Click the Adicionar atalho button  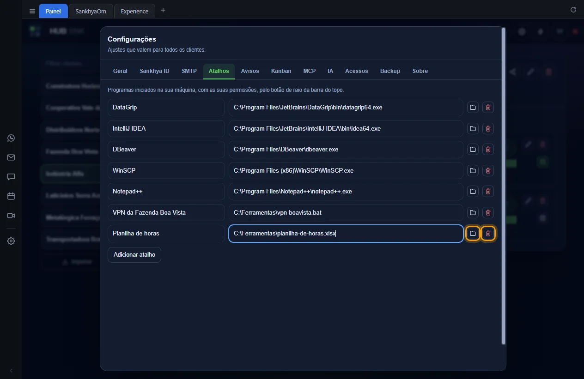click(134, 255)
